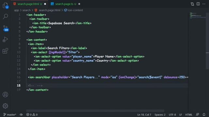Click the HTML comment on line 18
The image size is (209, 117).
(35, 85)
